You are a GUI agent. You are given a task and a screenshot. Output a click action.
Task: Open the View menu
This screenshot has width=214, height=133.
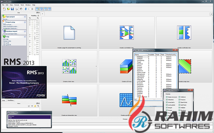click(x=11, y=5)
